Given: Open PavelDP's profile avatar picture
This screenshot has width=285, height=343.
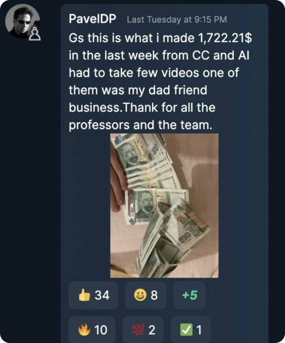Looking at the screenshot, I should (x=22, y=21).
